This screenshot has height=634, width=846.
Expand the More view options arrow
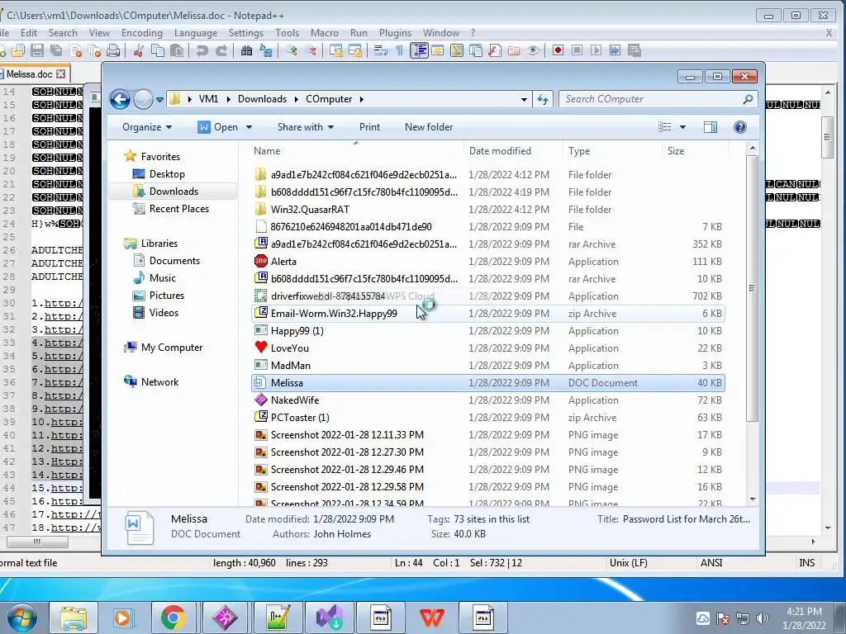coord(682,127)
